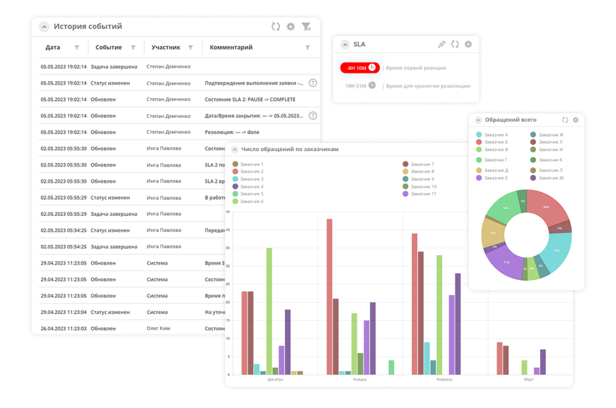
Task: Open settings gear of История событий
Action: click(x=291, y=26)
